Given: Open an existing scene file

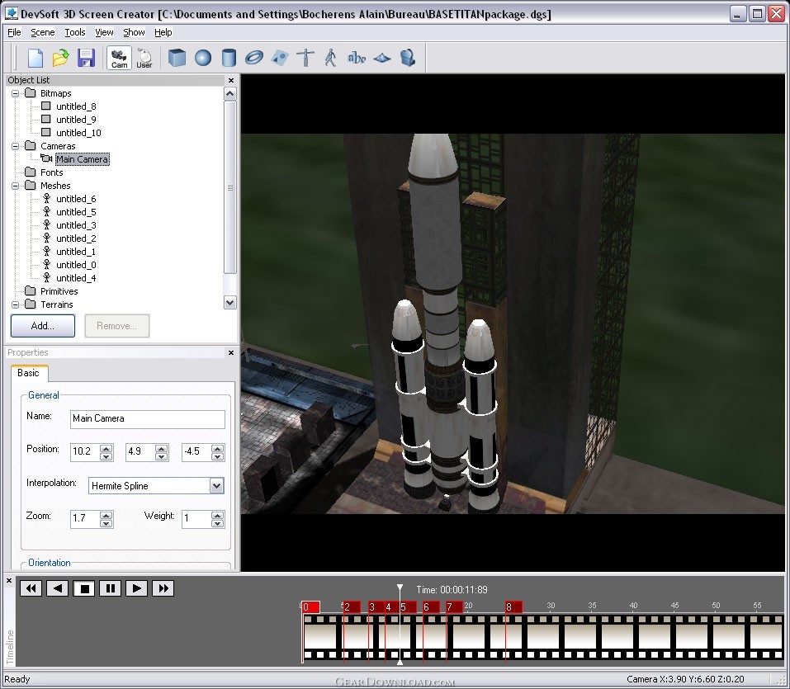Looking at the screenshot, I should coord(60,58).
